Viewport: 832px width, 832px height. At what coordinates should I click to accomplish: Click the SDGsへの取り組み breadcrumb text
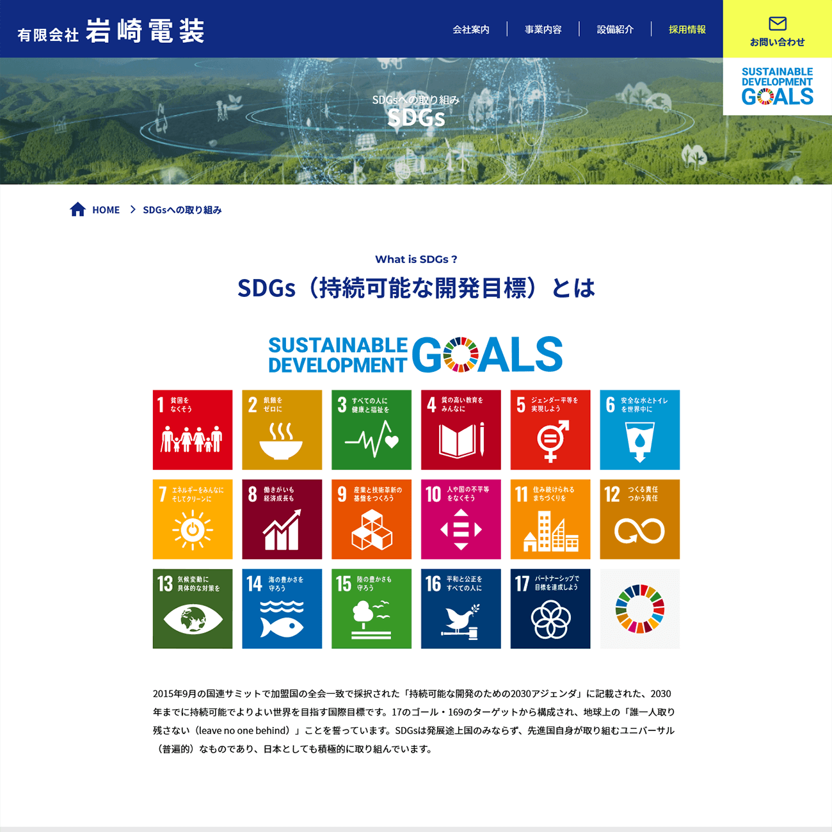pos(182,210)
